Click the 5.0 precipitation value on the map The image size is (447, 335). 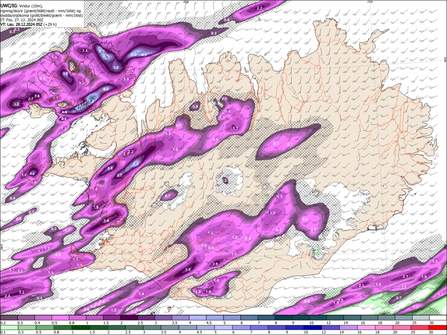coord(134,54)
